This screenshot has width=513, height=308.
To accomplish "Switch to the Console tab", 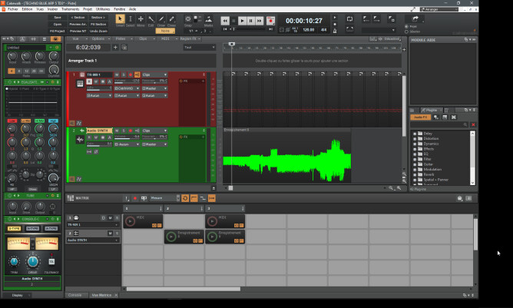I will coord(75,295).
